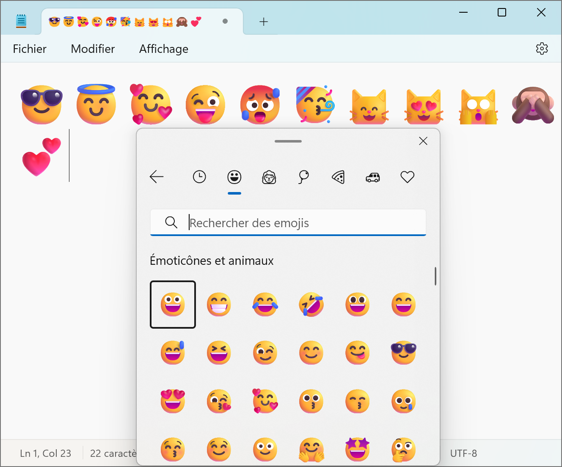Click the heart-eyes cat in document

(424, 106)
